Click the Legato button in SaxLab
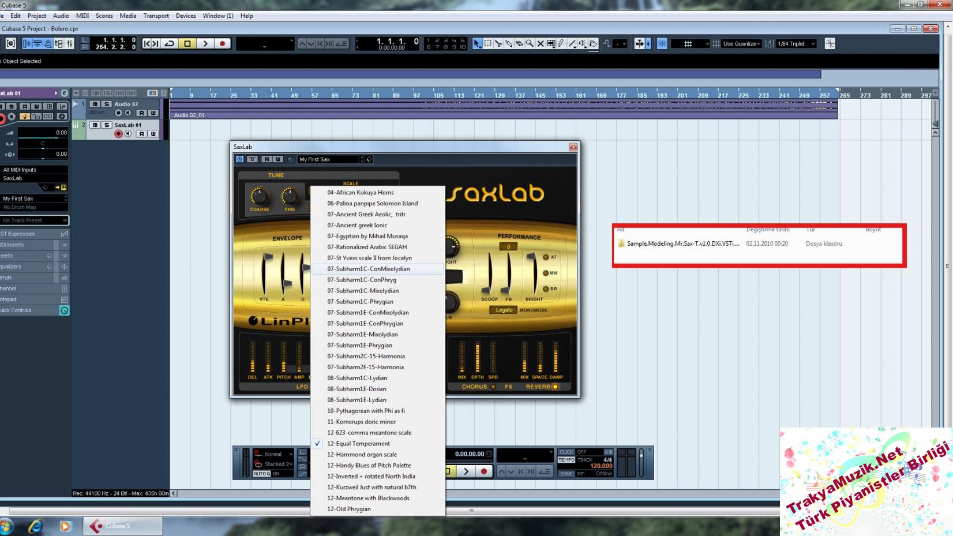953x536 pixels. (x=504, y=310)
